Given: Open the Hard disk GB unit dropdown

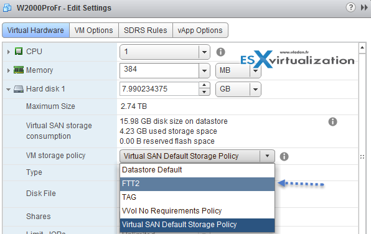Looking at the screenshot, I should (256, 90).
